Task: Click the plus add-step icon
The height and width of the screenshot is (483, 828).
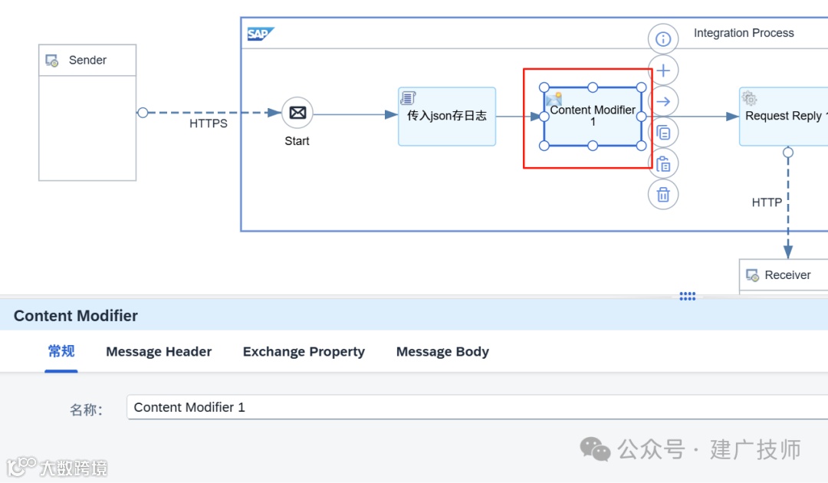Action: pyautogui.click(x=663, y=71)
